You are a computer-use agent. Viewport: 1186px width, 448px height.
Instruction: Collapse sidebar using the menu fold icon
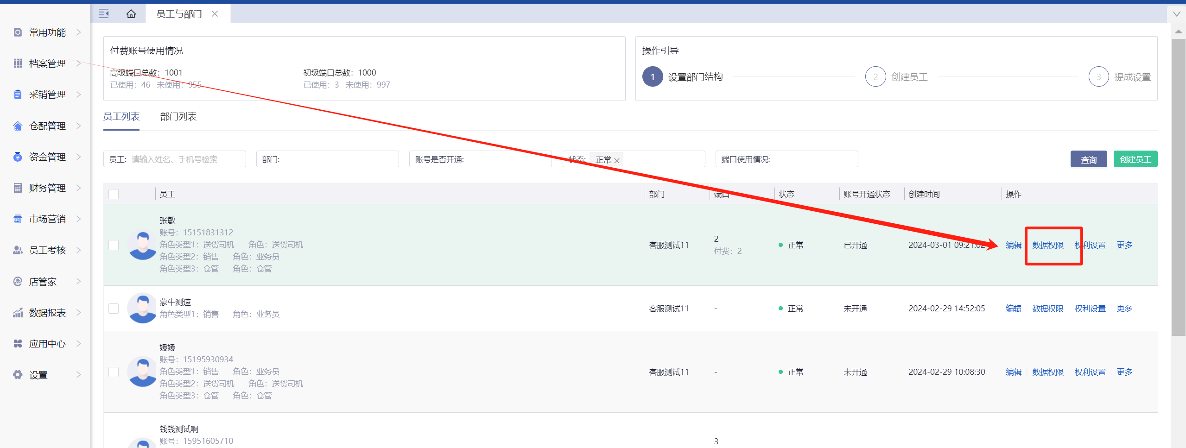click(104, 14)
